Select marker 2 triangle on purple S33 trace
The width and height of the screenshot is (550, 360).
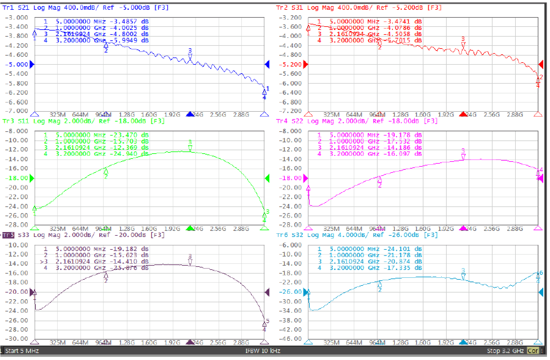pos(106,275)
